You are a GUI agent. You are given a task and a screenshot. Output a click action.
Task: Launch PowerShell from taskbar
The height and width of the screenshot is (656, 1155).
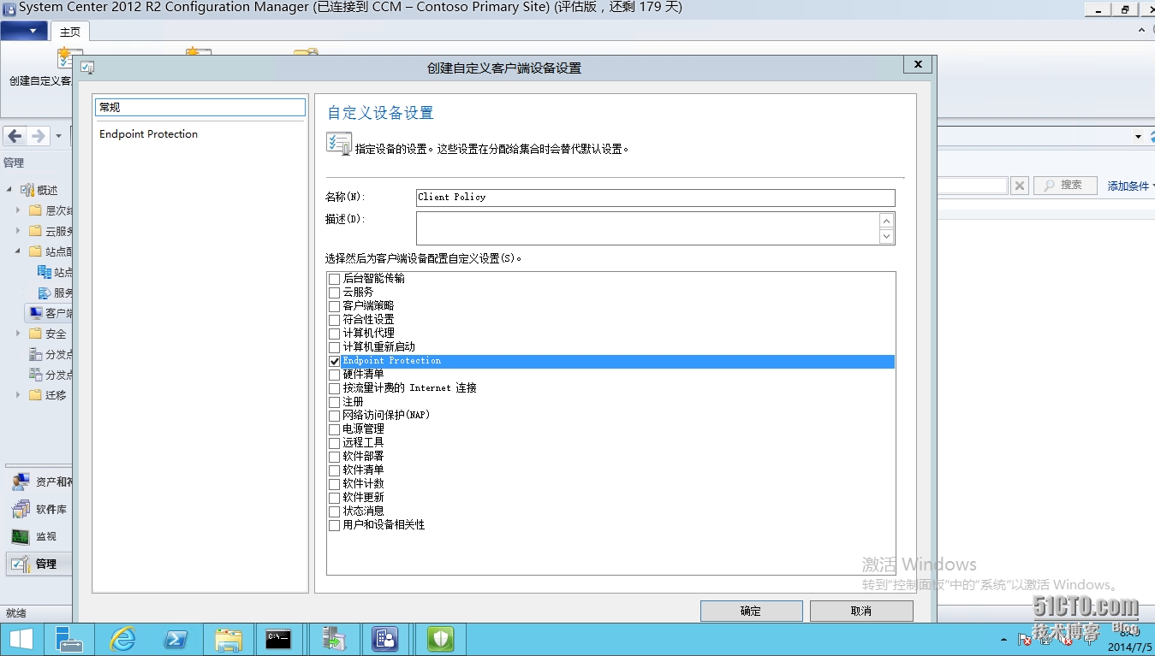click(x=176, y=639)
